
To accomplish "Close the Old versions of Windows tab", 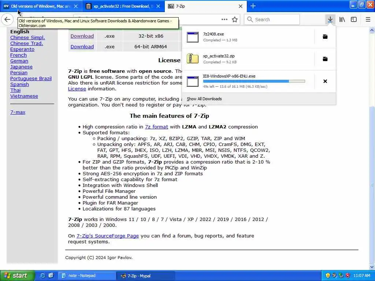I will click(76, 6).
